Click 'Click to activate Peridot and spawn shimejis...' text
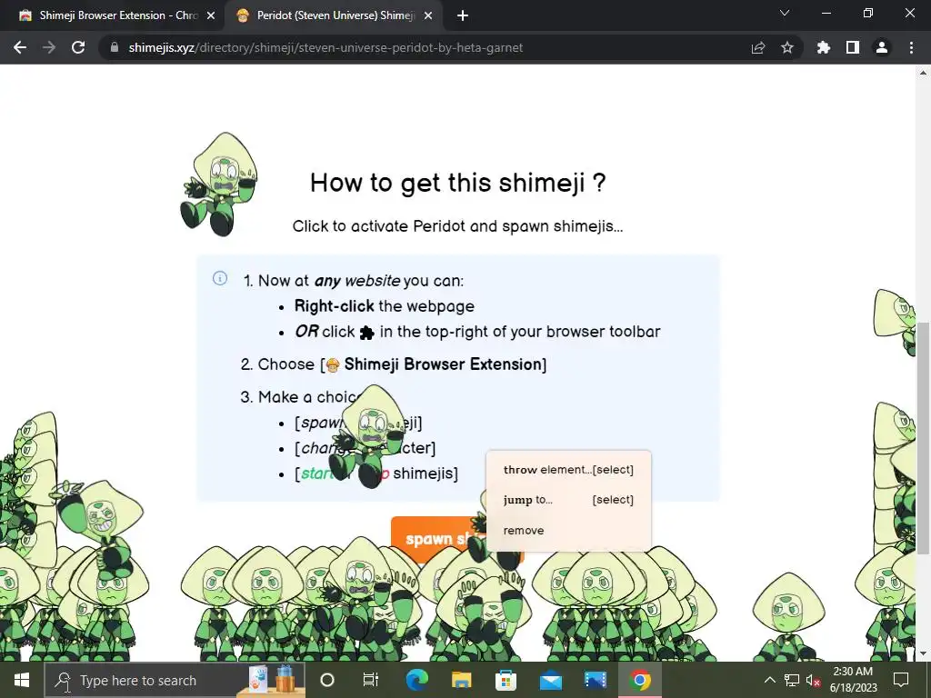This screenshot has height=698, width=931. [x=458, y=226]
